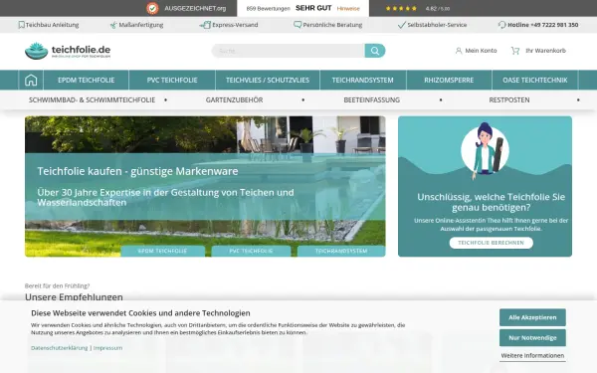Image resolution: width=597 pixels, height=373 pixels.
Task: Click the Ausgezeichnet.org seal badge
Action: coord(152,8)
